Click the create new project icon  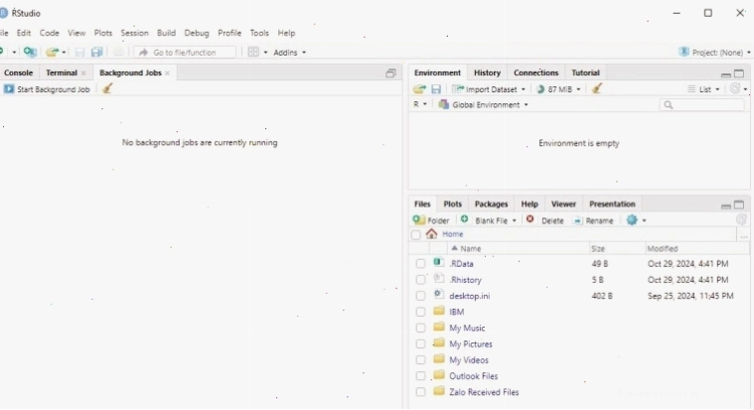pyautogui.click(x=30, y=52)
